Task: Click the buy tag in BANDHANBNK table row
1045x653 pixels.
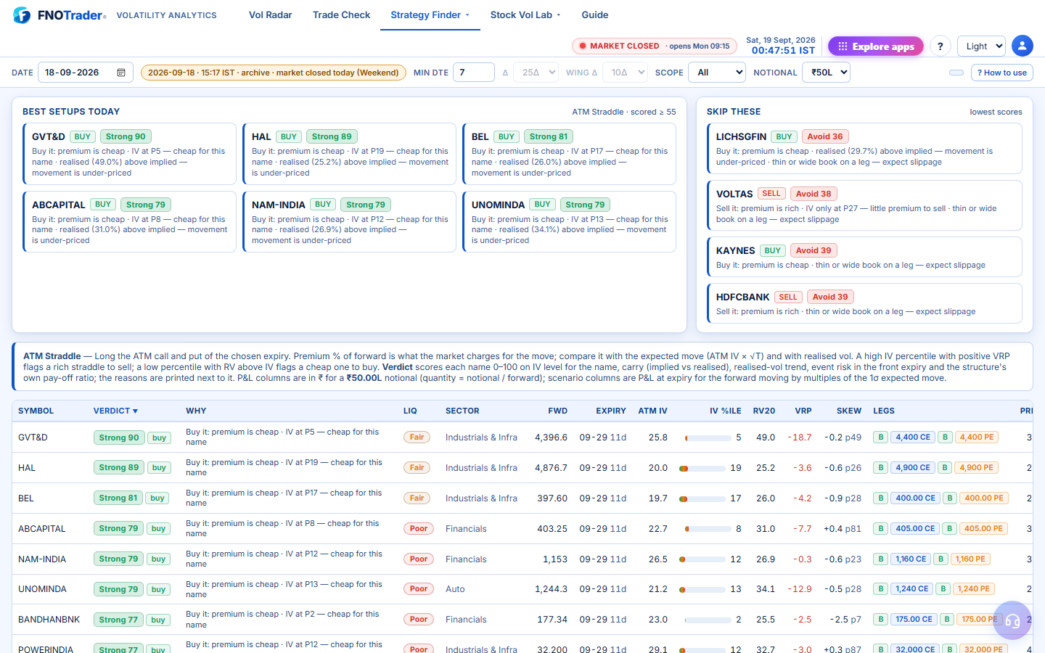Action: click(x=158, y=620)
